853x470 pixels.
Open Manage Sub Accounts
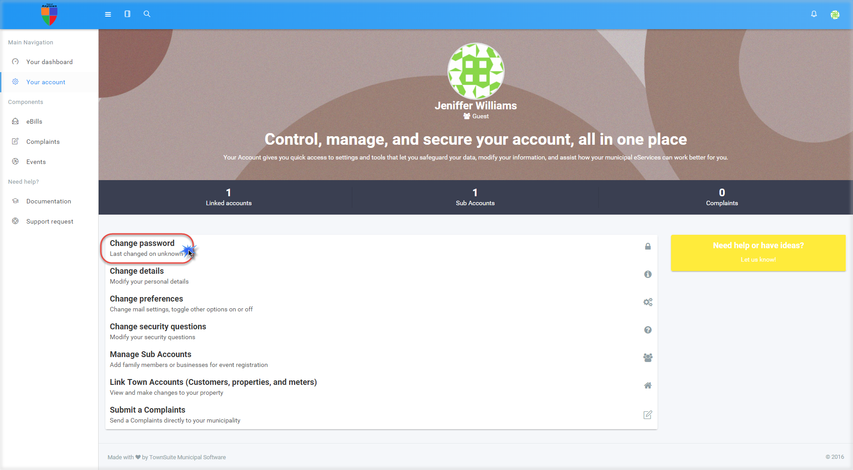(x=381, y=359)
